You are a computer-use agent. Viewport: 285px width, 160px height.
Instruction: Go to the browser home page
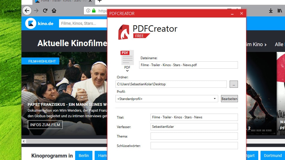click(x=54, y=11)
